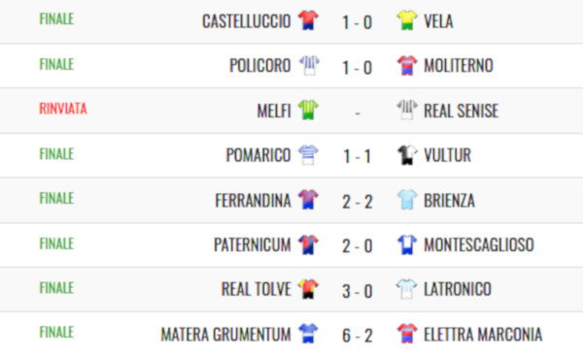
Task: Click the Castelluccio red-blue jersey icon
Action: 308,19
